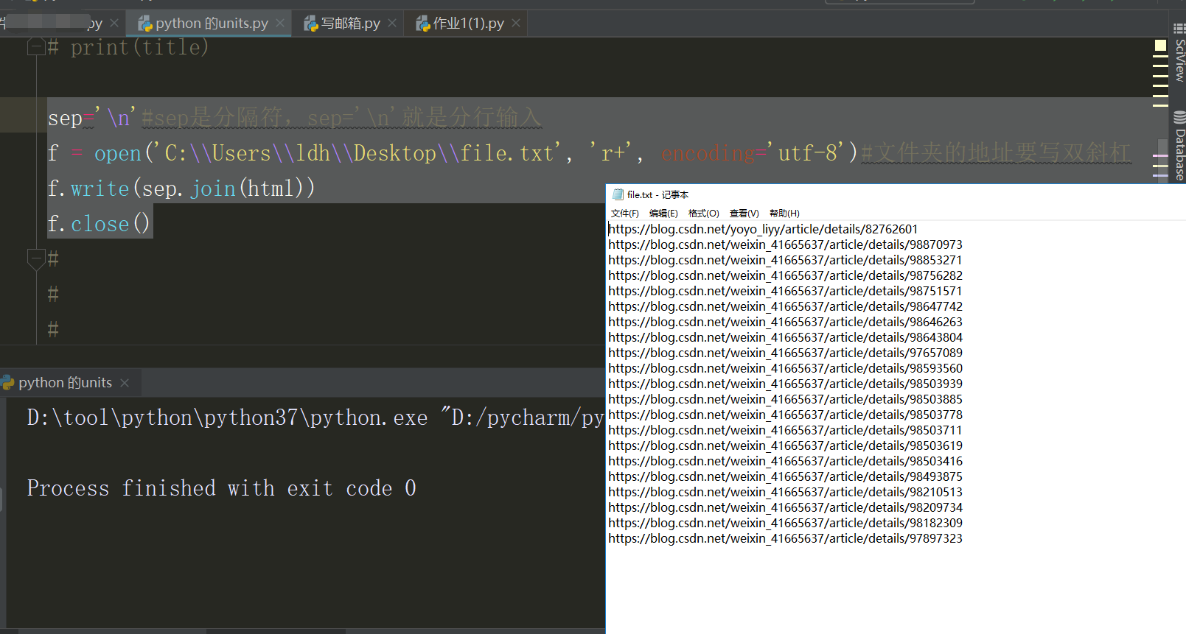Open the 格式(O) menu in Notepad
Viewport: 1186px width, 634px height.
(703, 214)
